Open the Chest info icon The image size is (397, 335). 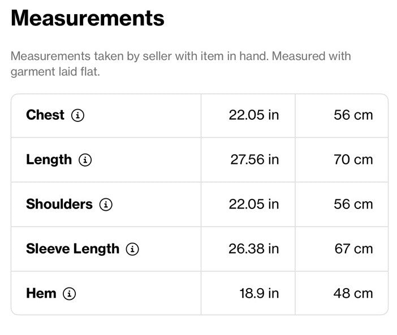click(x=77, y=116)
